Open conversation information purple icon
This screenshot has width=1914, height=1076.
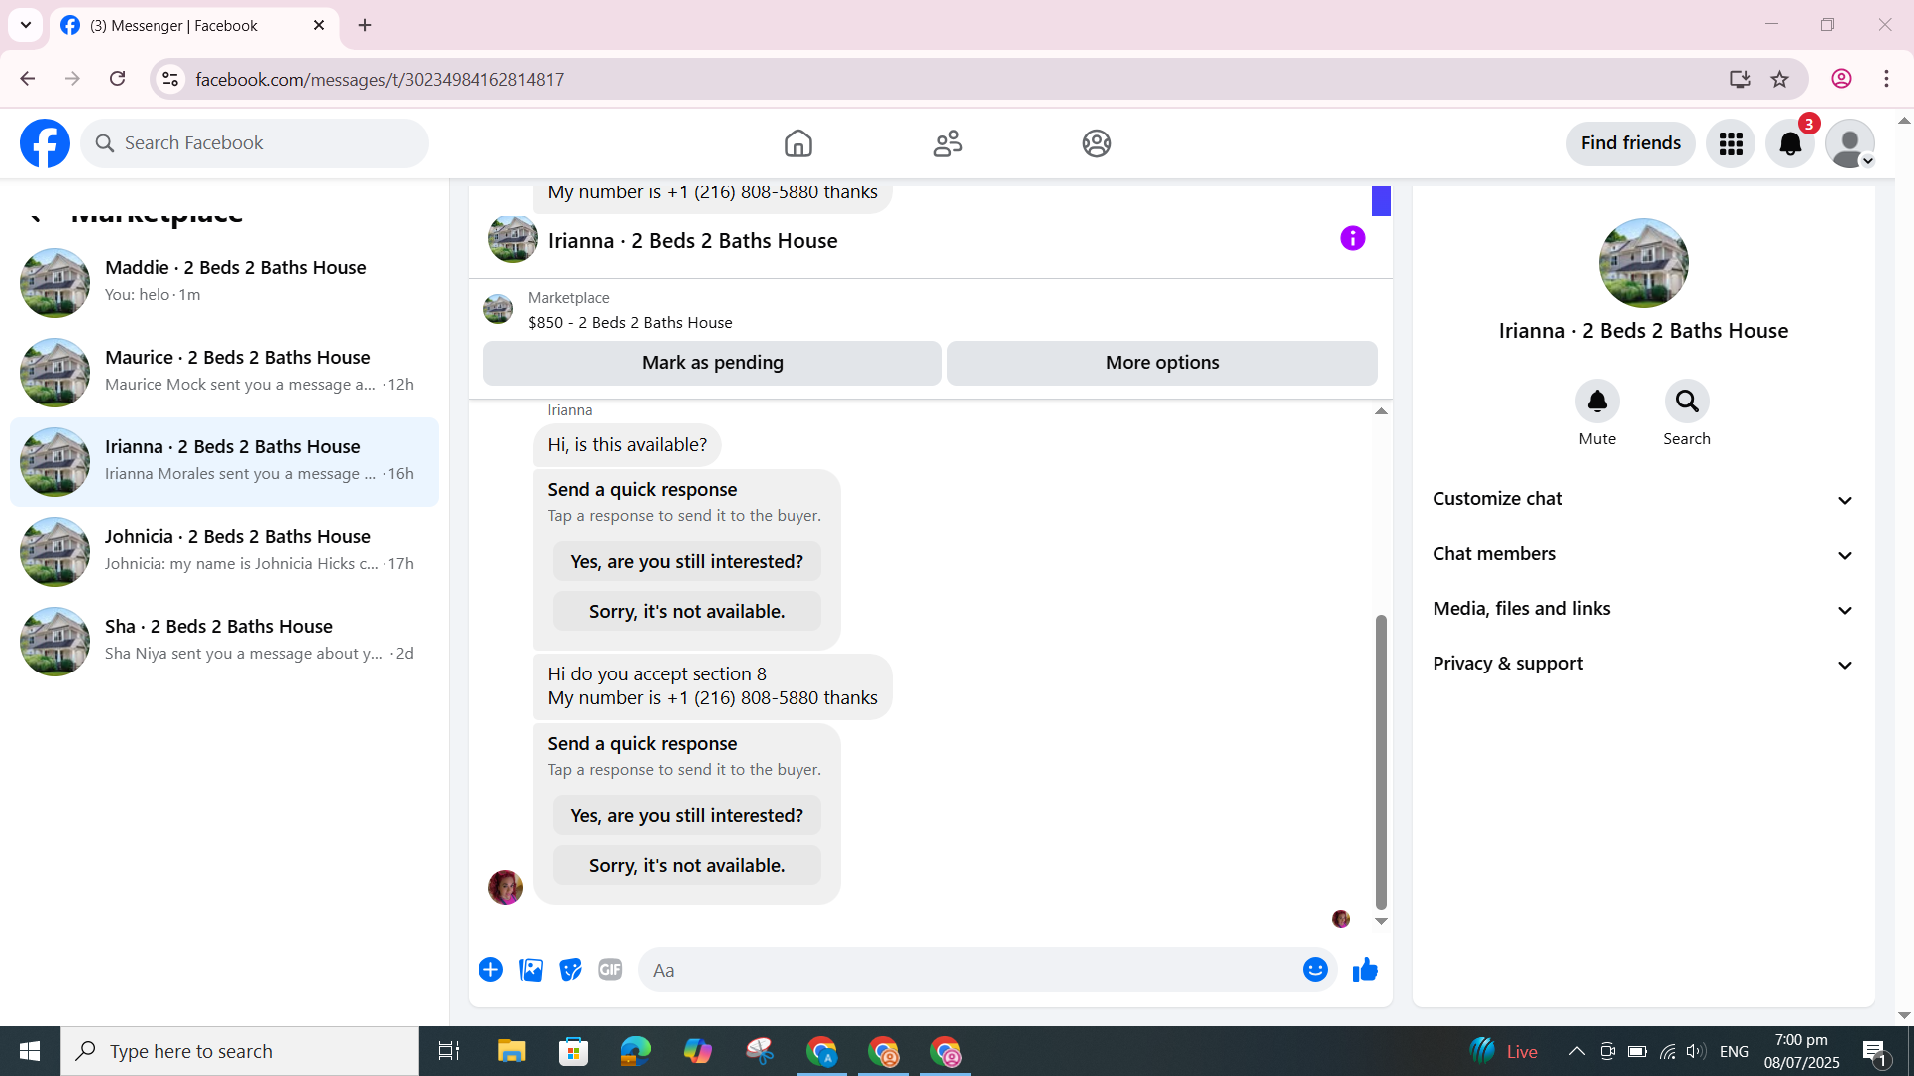[x=1352, y=238]
